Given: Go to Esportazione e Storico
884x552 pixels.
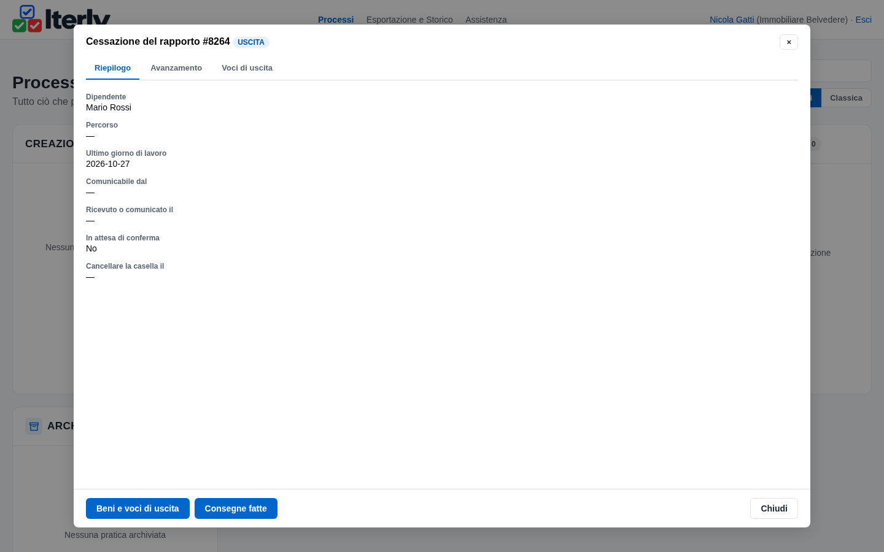Looking at the screenshot, I should click(x=409, y=20).
